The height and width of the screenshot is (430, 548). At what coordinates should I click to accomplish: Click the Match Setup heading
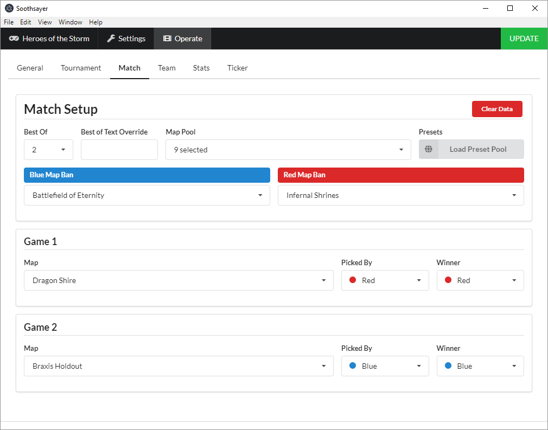click(x=61, y=110)
